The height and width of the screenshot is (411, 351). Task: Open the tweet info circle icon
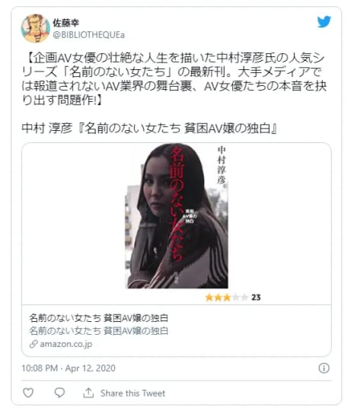(324, 368)
